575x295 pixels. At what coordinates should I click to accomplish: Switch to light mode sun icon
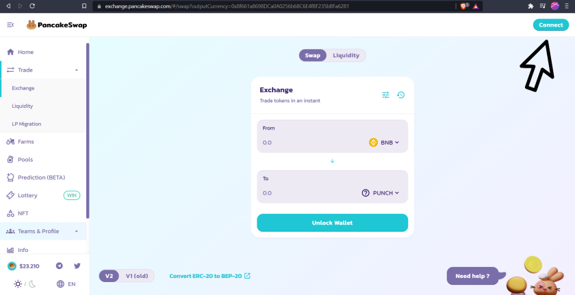[x=18, y=284]
